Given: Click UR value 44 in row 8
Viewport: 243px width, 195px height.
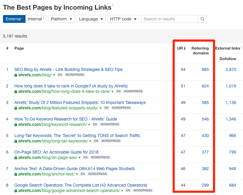Looking at the screenshot, I should (x=183, y=185).
